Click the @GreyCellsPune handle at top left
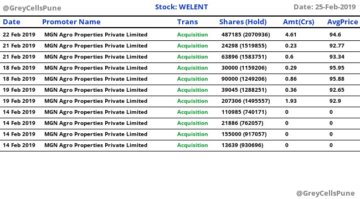Viewport: 360px width, 199px height. 32,8
